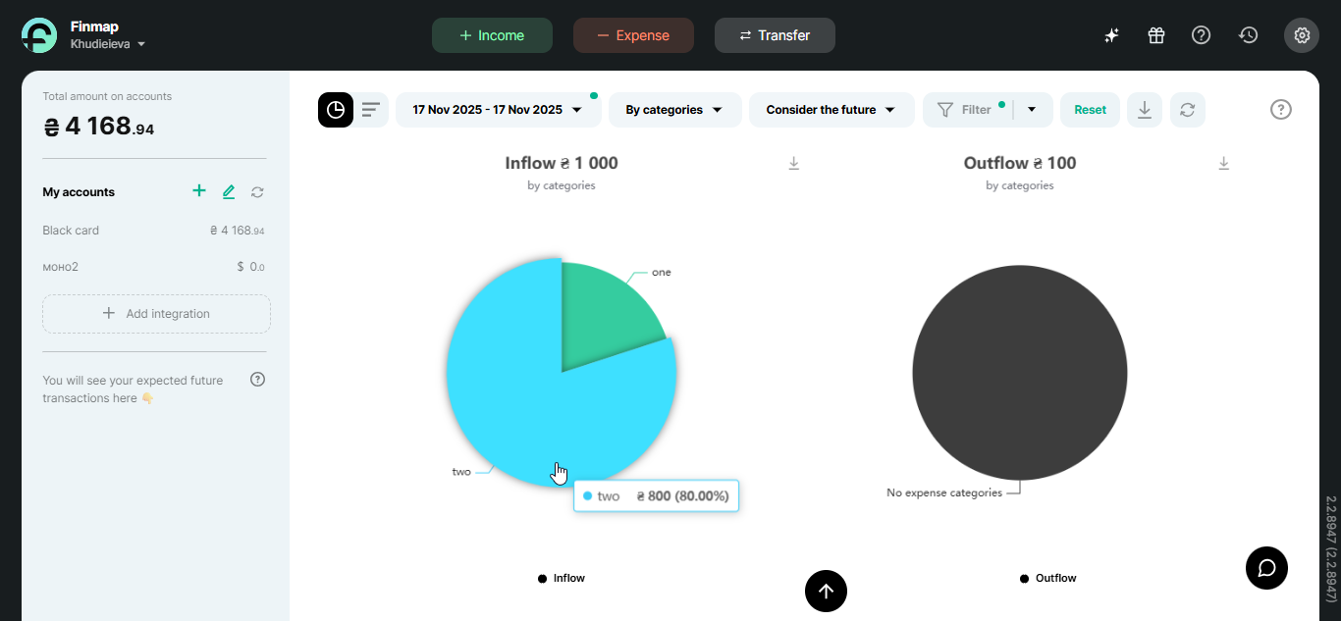Reset the applied filters

click(1090, 110)
